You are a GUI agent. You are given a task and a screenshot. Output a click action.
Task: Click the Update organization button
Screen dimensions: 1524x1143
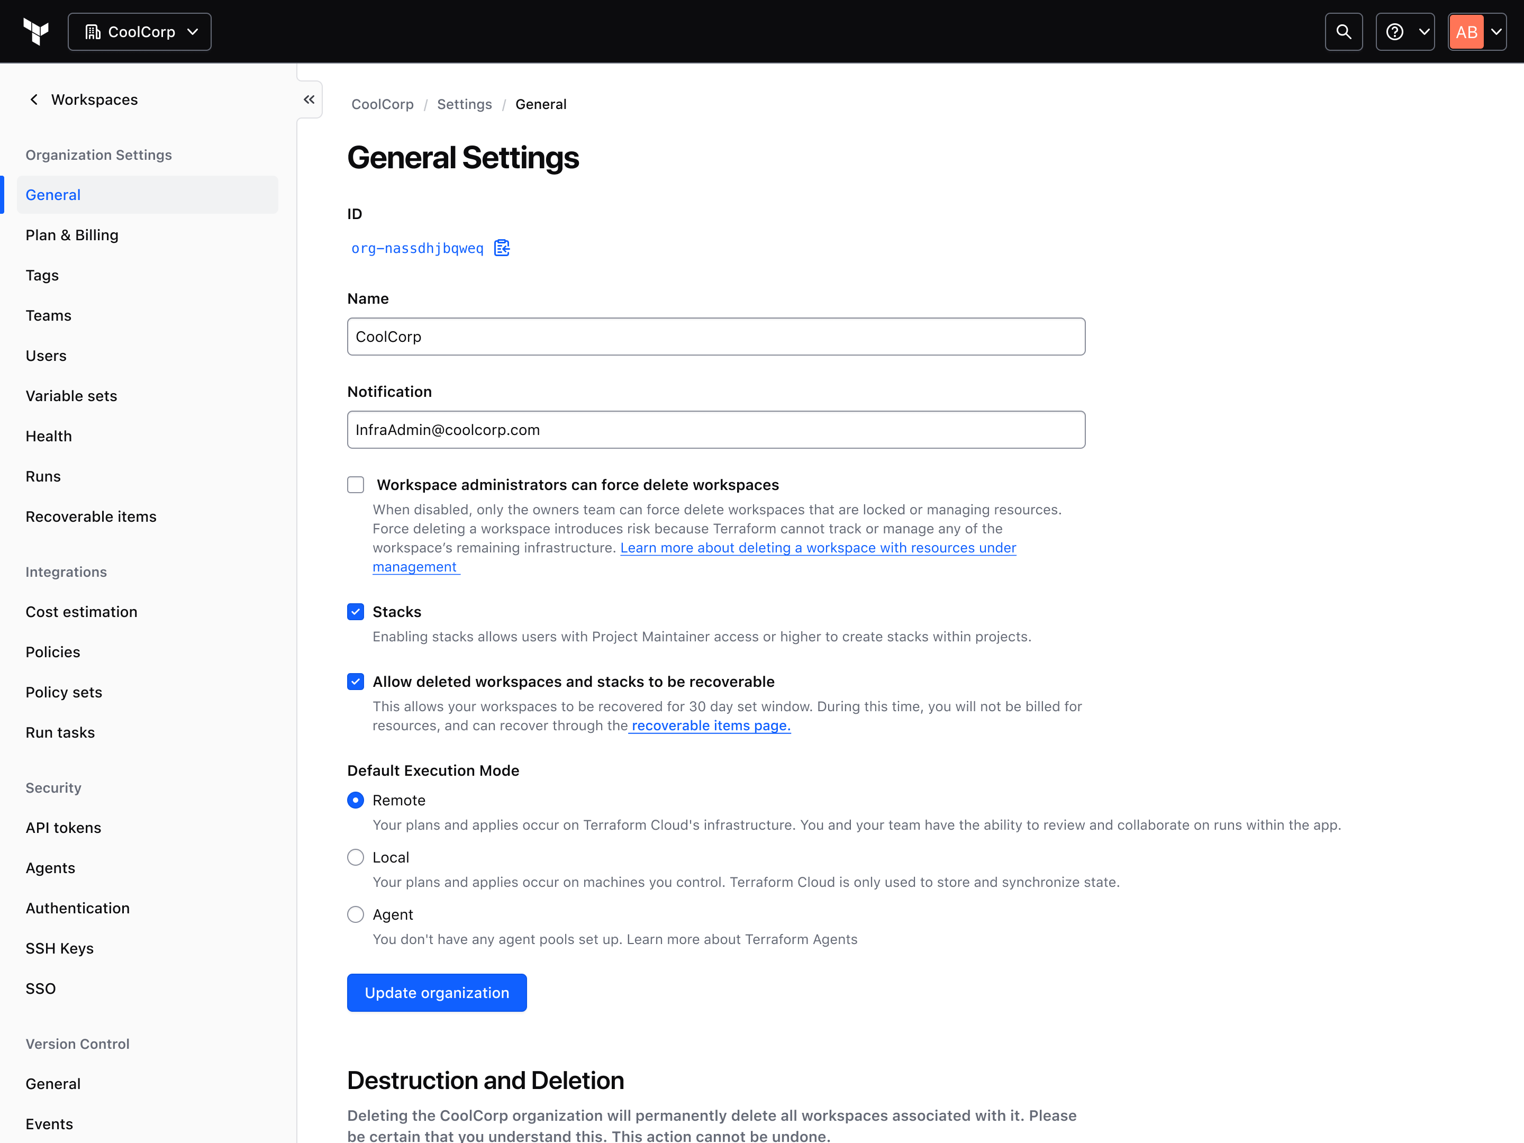[437, 993]
